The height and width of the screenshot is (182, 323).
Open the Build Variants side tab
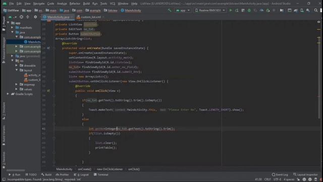4,135
